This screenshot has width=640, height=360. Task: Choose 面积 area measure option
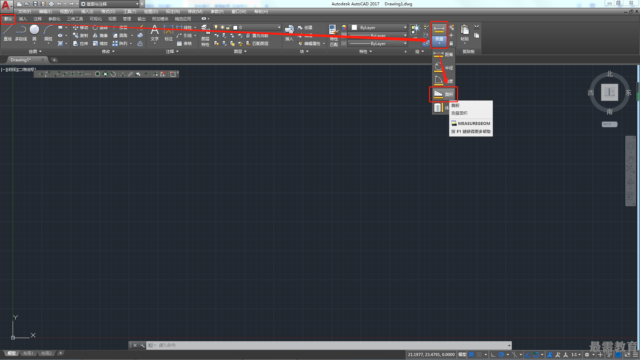point(443,94)
